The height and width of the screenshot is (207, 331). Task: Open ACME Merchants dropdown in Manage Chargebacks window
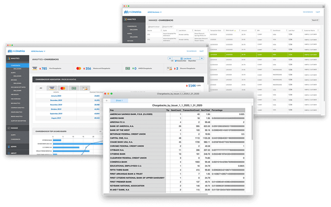click(x=154, y=12)
